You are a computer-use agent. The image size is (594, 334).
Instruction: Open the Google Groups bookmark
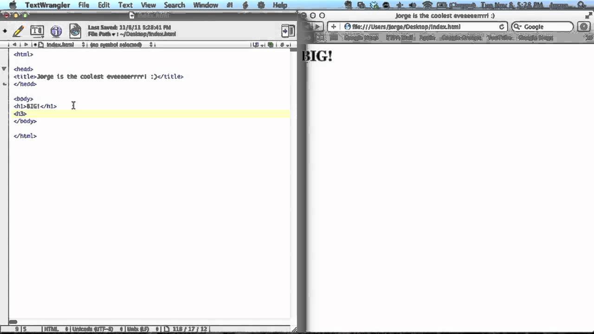[x=461, y=38]
